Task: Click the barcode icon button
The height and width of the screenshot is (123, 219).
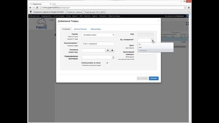Action: tap(108, 50)
